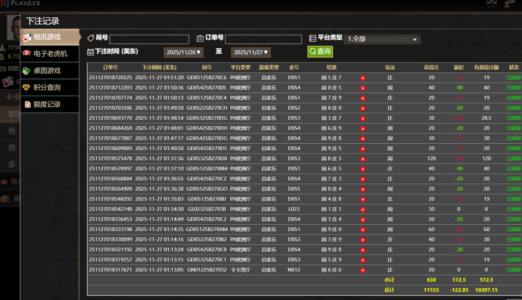Open the end date picker 2025/11/27
Screen dimensions: 522x300
coord(251,52)
